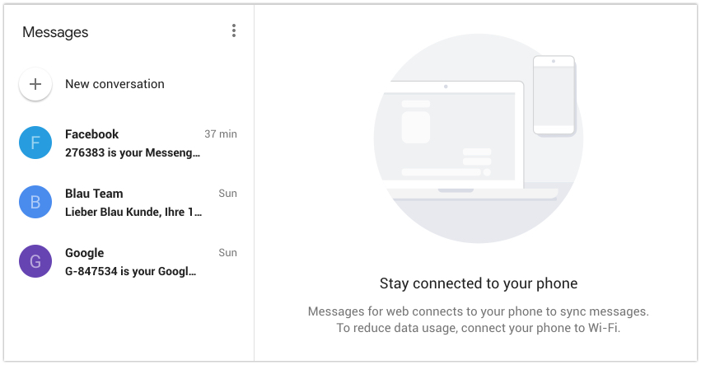
Task: Click the purple Google avatar
Action: coord(35,261)
